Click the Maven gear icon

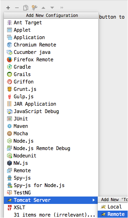pos(10,126)
